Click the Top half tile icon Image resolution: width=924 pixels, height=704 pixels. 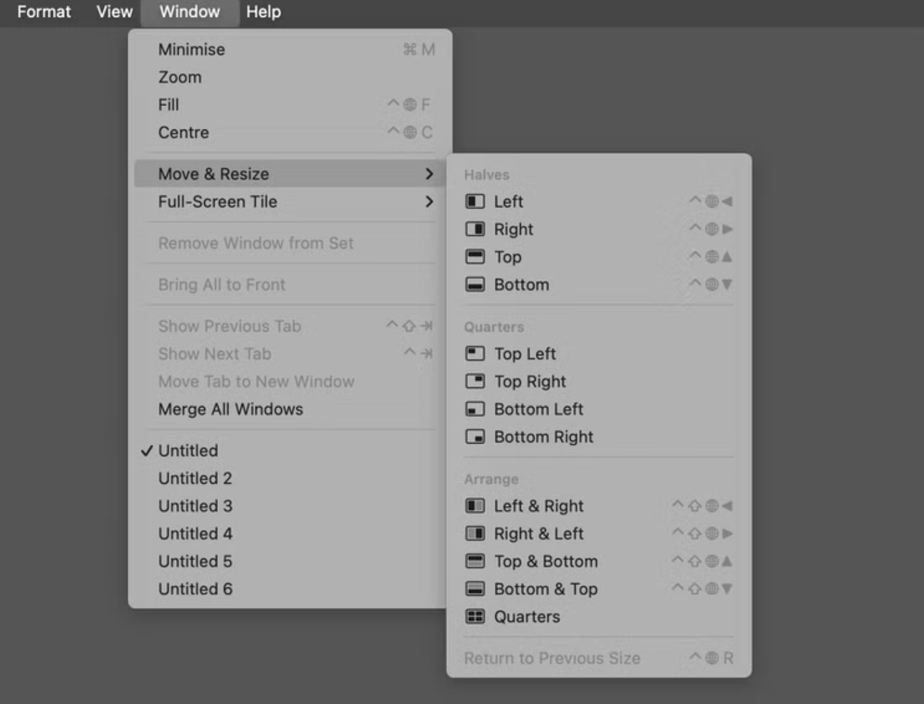coord(474,256)
